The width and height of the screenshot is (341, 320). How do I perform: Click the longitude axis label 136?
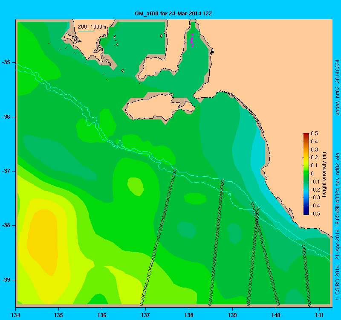click(x=102, y=315)
